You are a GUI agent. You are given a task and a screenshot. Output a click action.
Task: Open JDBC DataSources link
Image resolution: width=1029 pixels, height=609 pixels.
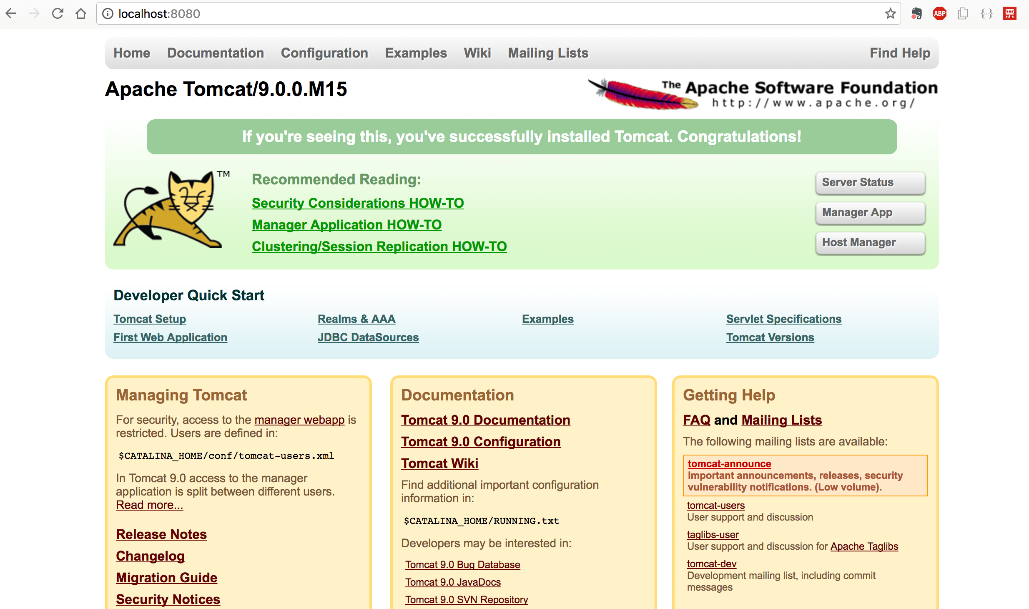coord(368,337)
